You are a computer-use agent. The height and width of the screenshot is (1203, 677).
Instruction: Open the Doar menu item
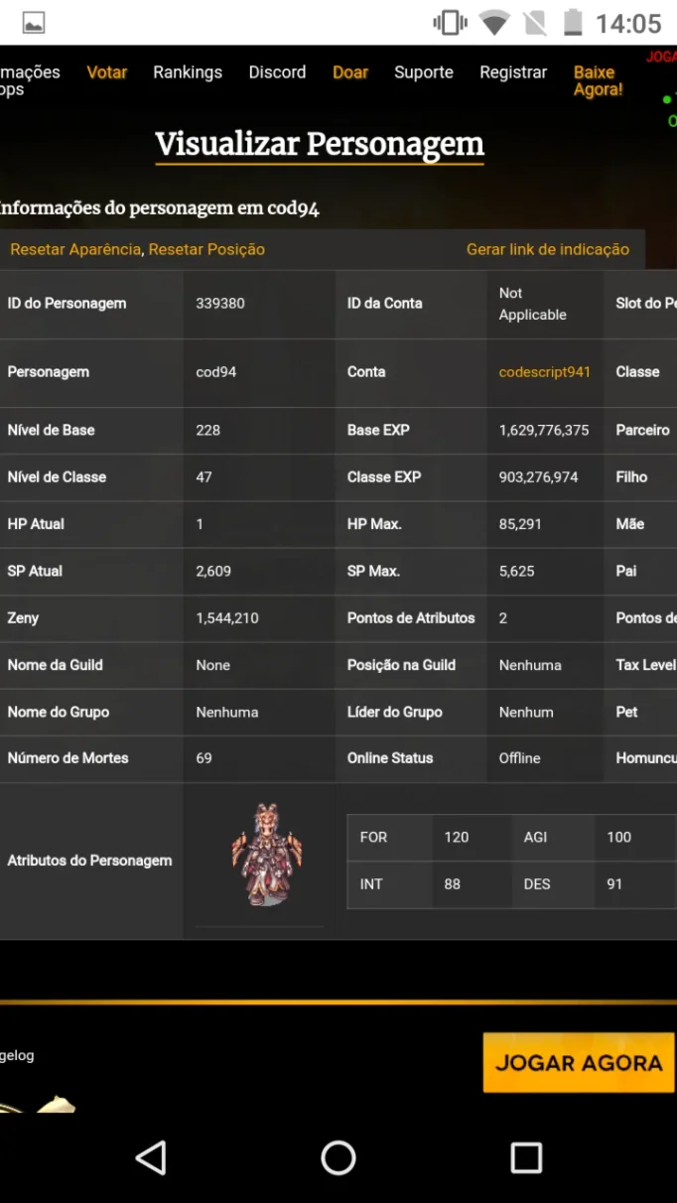[x=350, y=72]
